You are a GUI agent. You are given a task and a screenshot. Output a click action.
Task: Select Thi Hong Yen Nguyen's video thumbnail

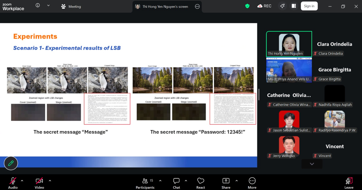click(x=289, y=44)
